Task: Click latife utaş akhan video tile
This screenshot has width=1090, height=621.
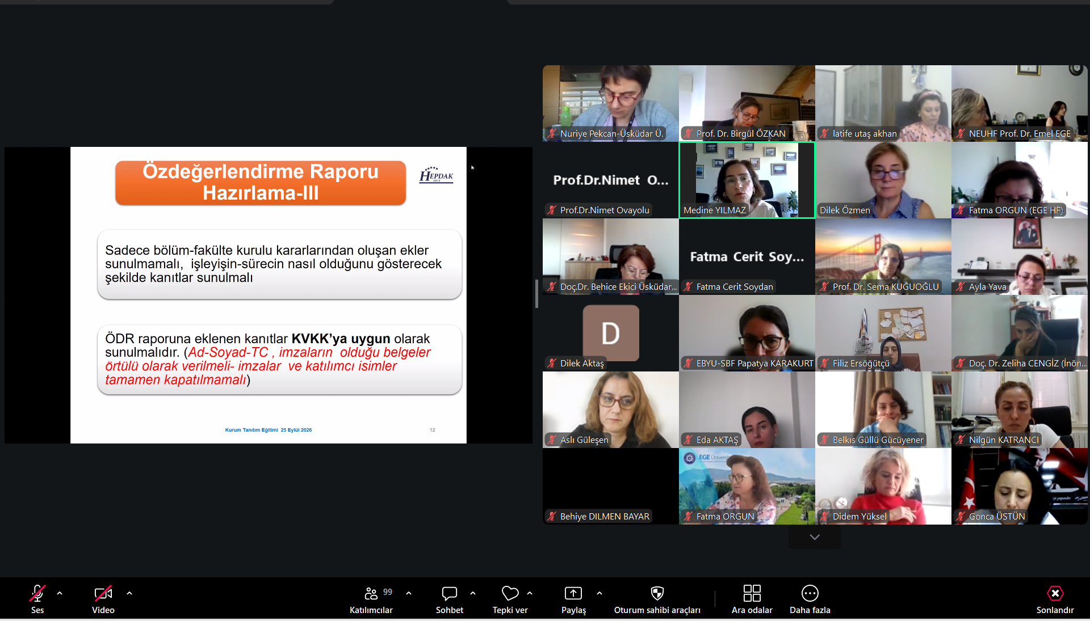Action: click(x=883, y=103)
